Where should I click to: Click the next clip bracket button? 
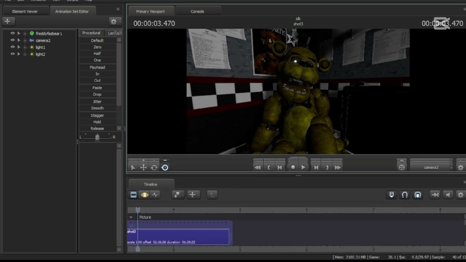pos(327,167)
